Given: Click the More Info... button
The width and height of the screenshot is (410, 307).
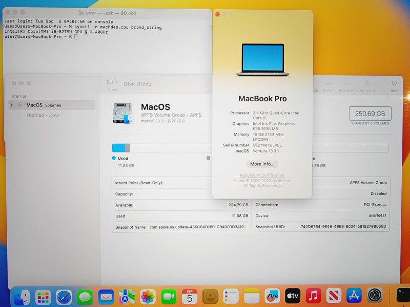Looking at the screenshot, I should (262, 164).
